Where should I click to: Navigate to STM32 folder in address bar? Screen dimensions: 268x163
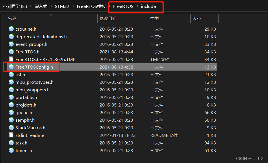[62, 6]
